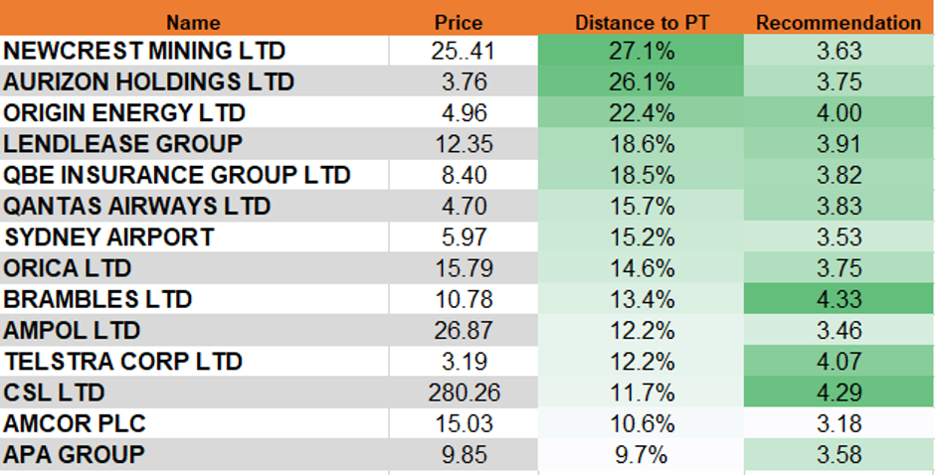
Task: Select the QBE INSURANCE GROUP LTD cell
Action: tap(194, 174)
